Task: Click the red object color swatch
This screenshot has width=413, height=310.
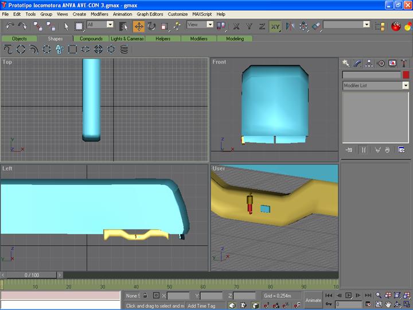Action: point(406,75)
